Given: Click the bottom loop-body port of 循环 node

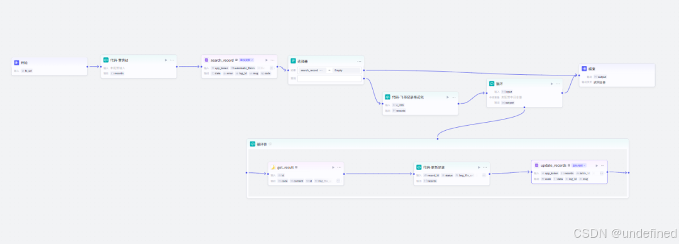Looking at the screenshot, I should [x=524, y=107].
